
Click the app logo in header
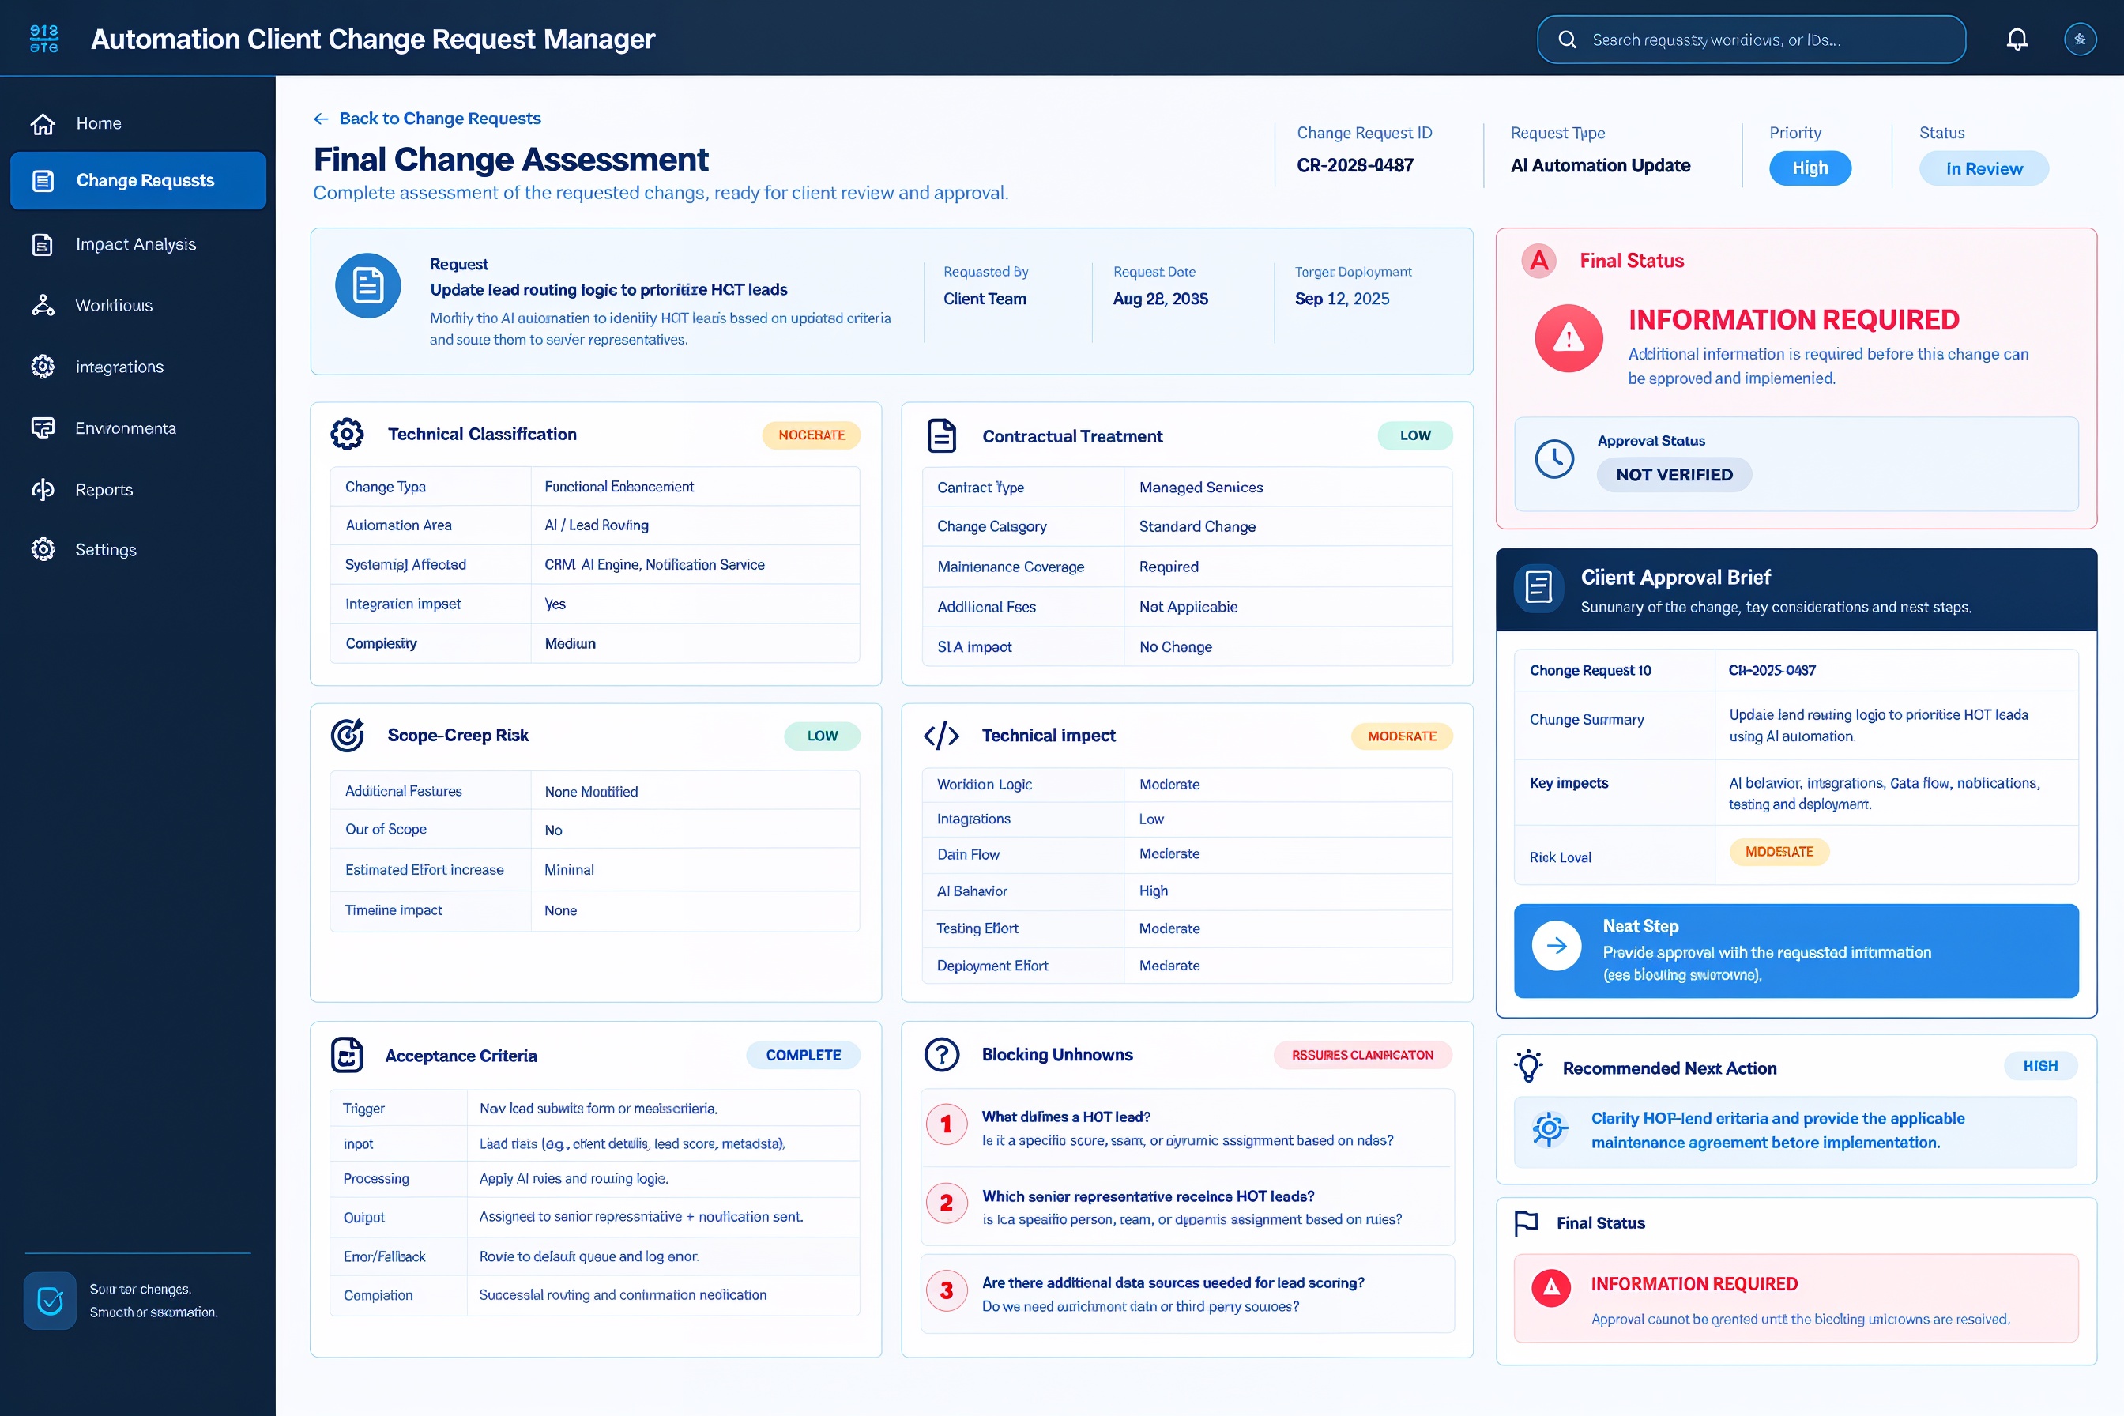pyautogui.click(x=43, y=39)
